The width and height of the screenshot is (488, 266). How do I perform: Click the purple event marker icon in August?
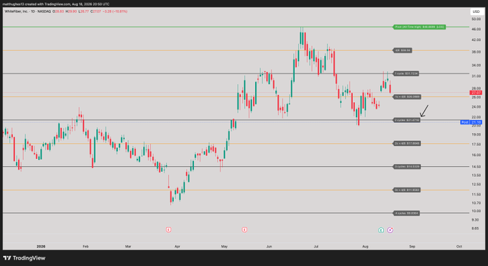(x=390, y=230)
